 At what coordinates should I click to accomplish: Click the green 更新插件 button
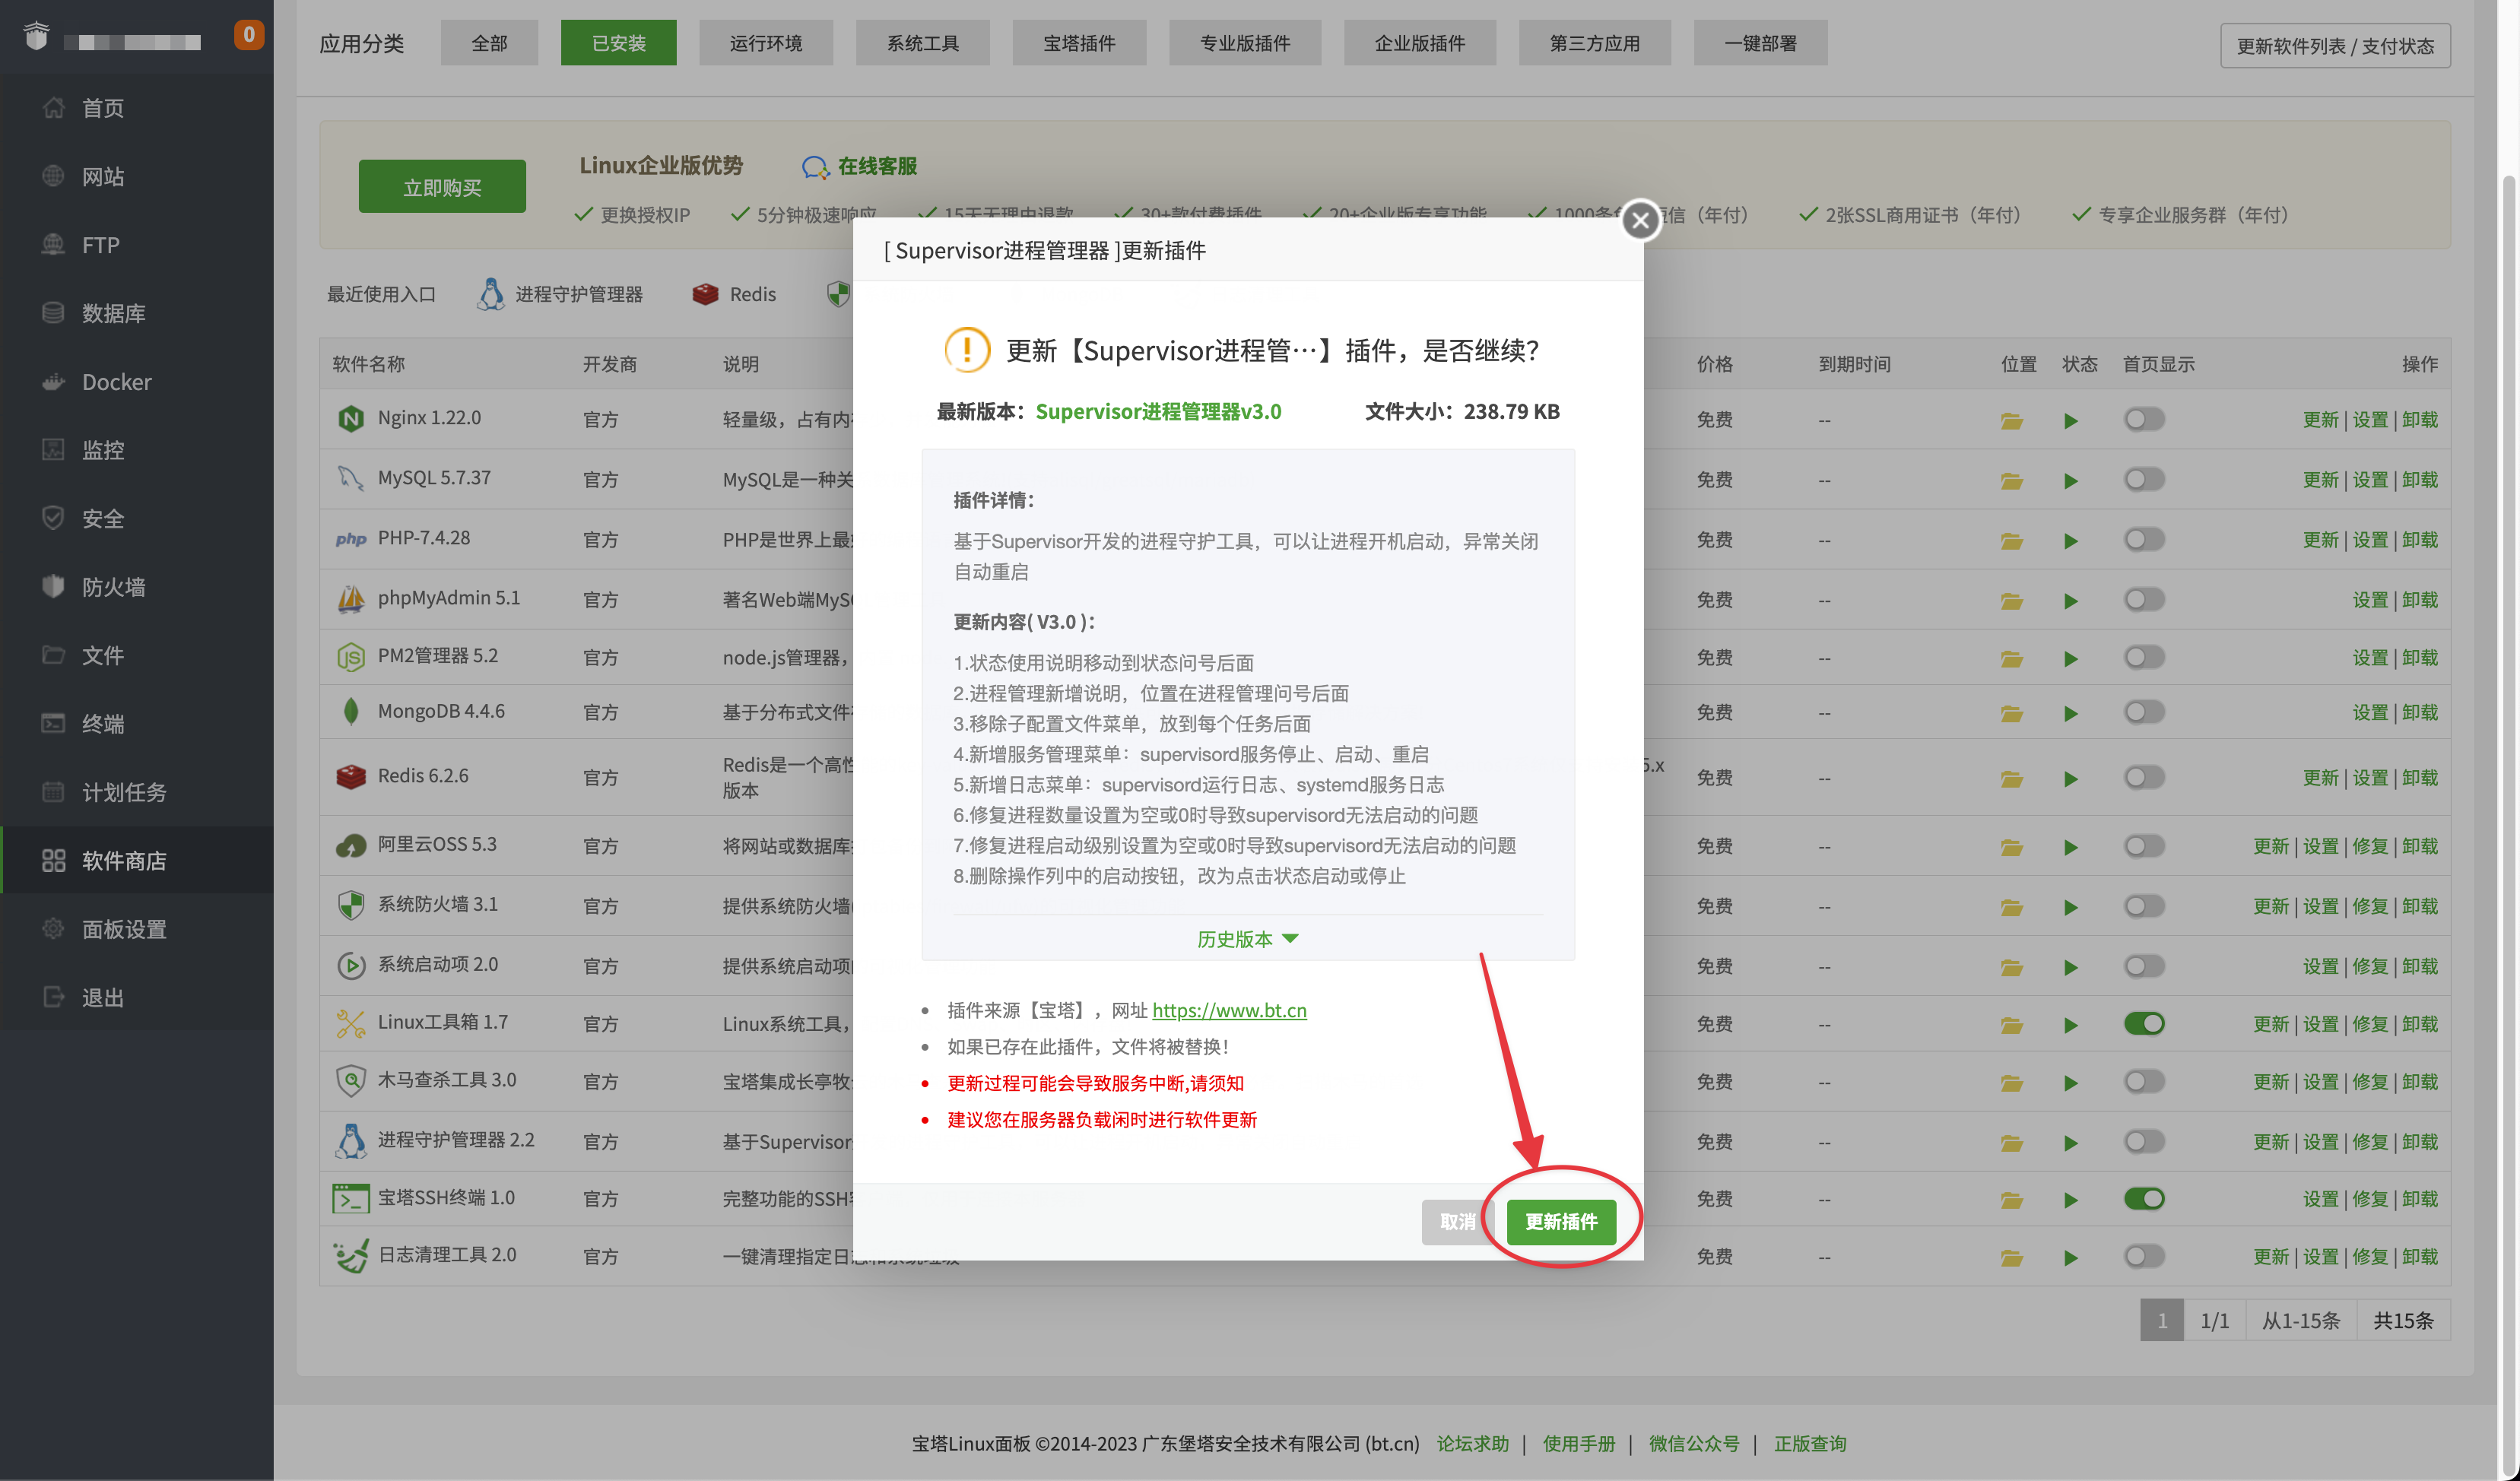click(1560, 1221)
